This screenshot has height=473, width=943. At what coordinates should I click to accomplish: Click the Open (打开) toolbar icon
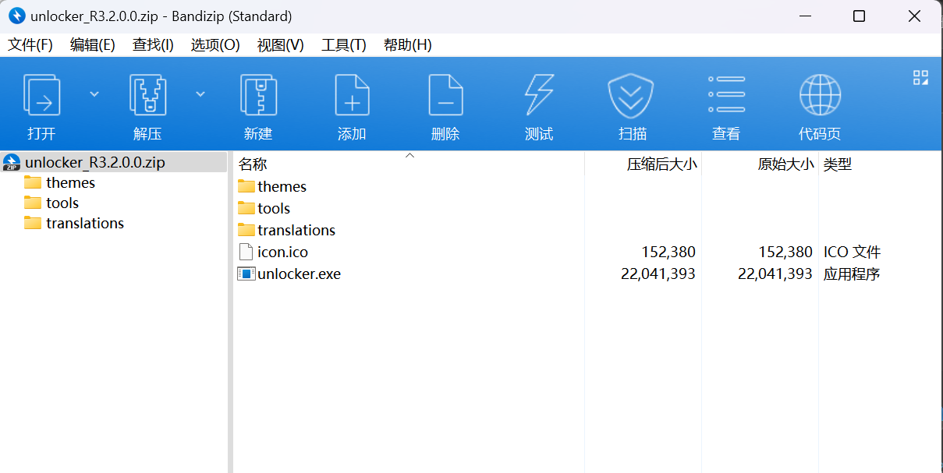coord(41,96)
